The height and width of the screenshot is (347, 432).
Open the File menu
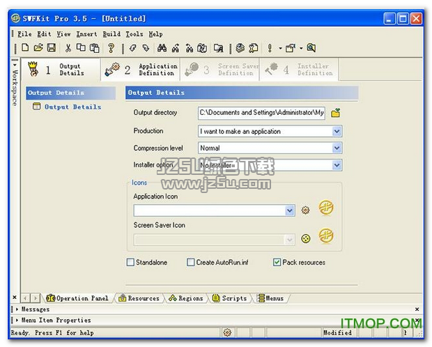(24, 34)
